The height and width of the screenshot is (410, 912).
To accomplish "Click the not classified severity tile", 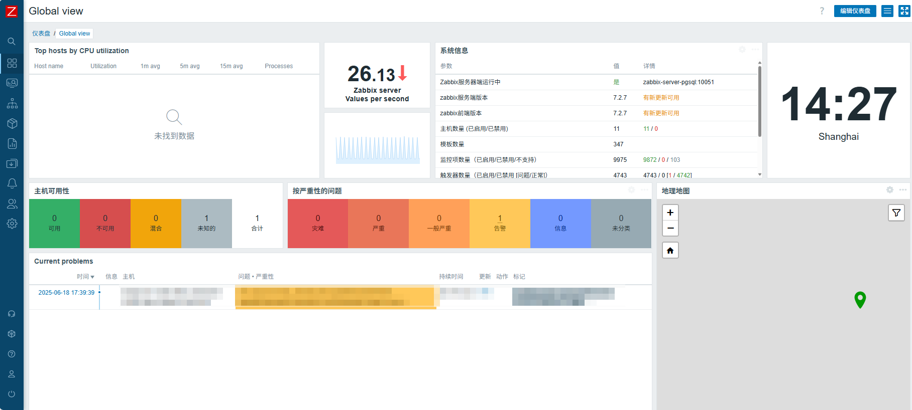I will tap(621, 224).
